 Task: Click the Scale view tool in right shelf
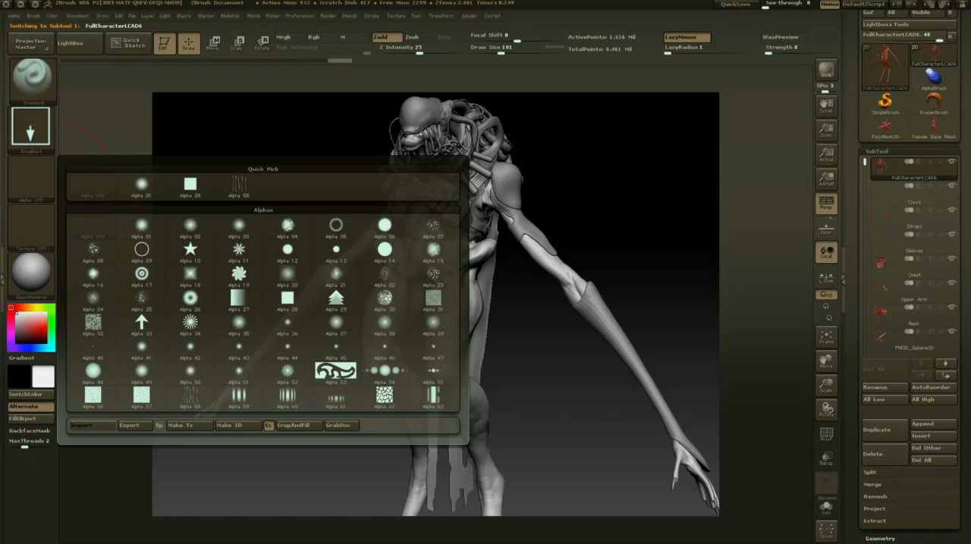826,385
